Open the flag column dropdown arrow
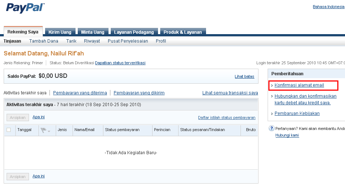 coord(49,131)
